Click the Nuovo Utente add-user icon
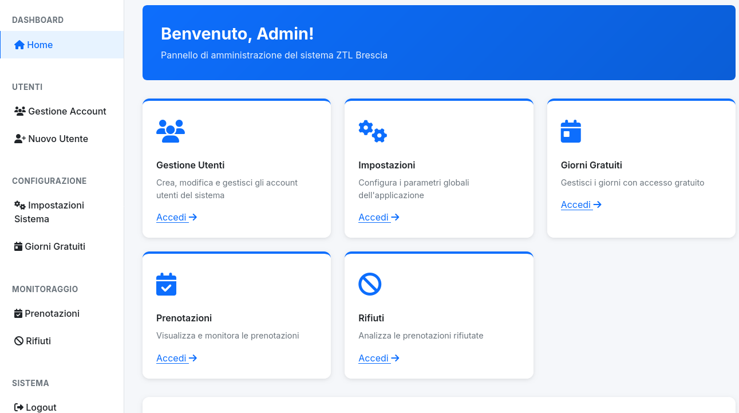This screenshot has width=739, height=413. [x=20, y=139]
